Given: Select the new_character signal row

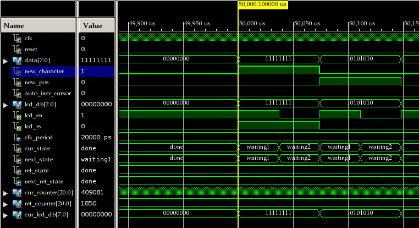Looking at the screenshot, I should pos(44,72).
